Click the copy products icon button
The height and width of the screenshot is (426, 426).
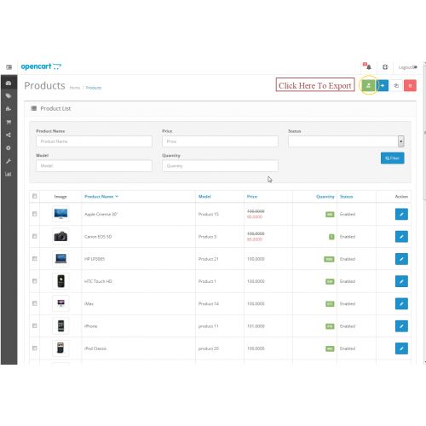click(x=396, y=85)
